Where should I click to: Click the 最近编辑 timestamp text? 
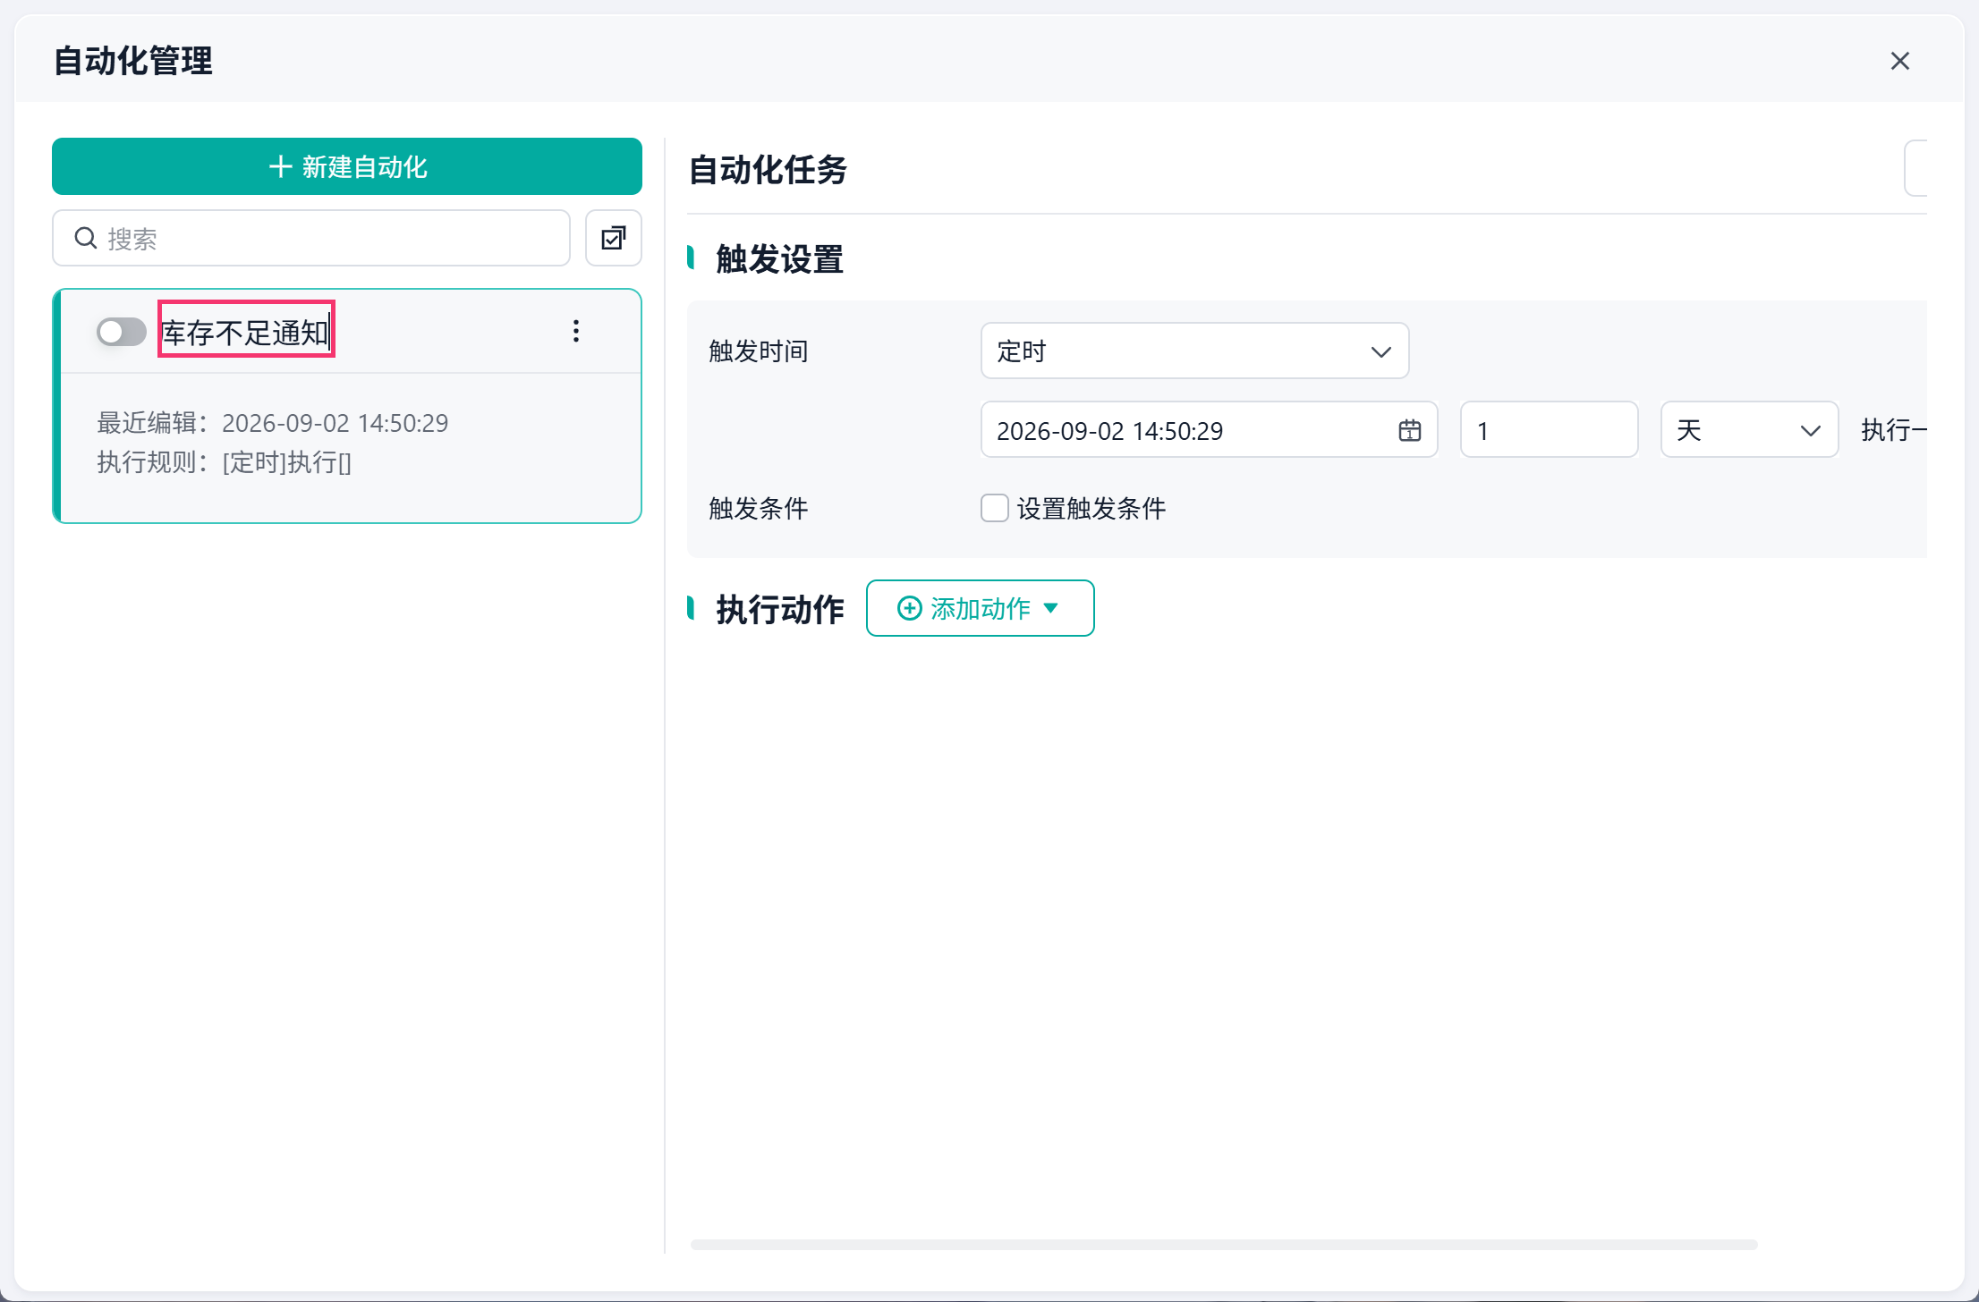click(x=272, y=423)
